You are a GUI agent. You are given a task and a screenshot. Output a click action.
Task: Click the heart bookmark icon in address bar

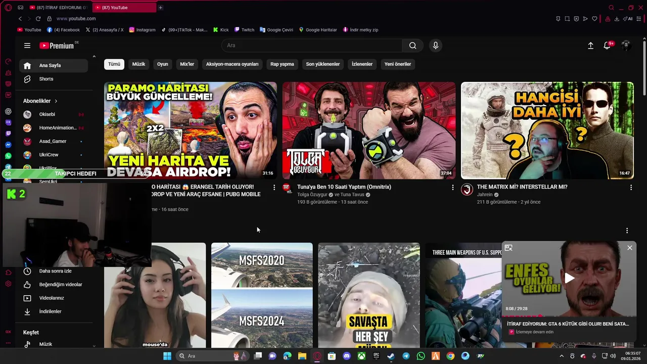pyautogui.click(x=594, y=19)
